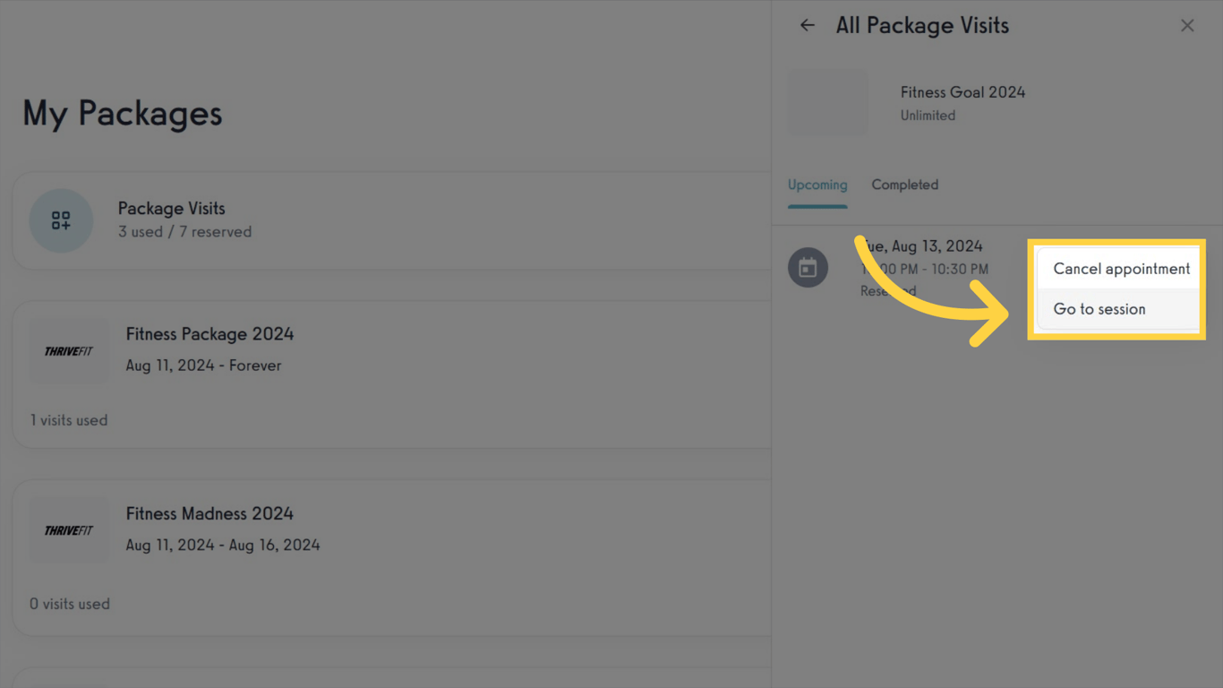Click the My Packages page heading
1223x688 pixels.
click(123, 114)
